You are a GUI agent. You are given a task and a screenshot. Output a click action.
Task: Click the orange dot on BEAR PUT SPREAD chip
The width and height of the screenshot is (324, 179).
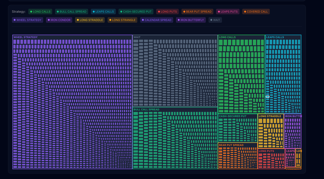(184, 12)
